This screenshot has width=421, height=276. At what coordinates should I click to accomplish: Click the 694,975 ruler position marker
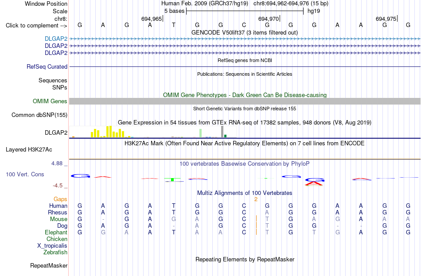point(386,19)
